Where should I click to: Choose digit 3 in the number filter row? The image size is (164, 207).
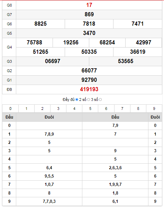(58, 109)
